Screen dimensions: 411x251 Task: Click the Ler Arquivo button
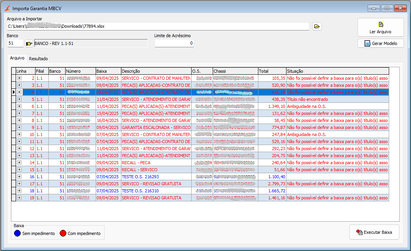point(381,27)
